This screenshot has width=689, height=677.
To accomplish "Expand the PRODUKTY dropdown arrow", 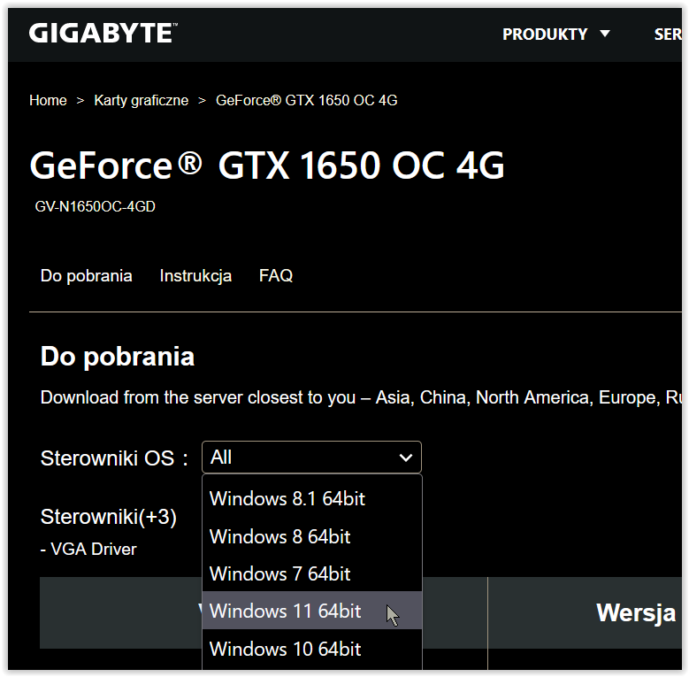I will click(605, 34).
